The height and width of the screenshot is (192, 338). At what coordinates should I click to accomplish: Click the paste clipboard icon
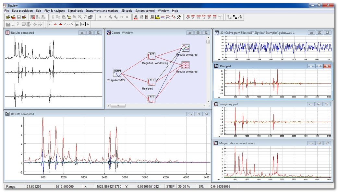[64, 17]
